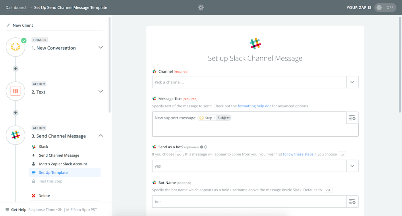Turn on the Your Zap Is switch
Image resolution: width=402 pixels, height=216 pixels.
(385, 7)
